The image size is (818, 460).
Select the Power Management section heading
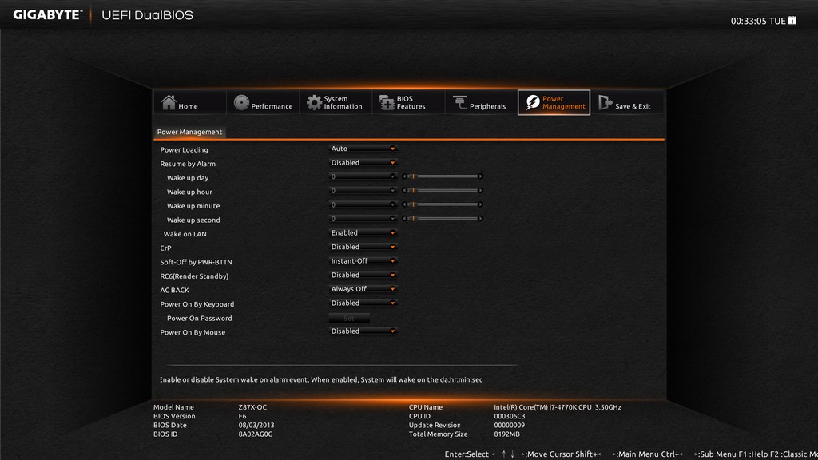tap(189, 132)
